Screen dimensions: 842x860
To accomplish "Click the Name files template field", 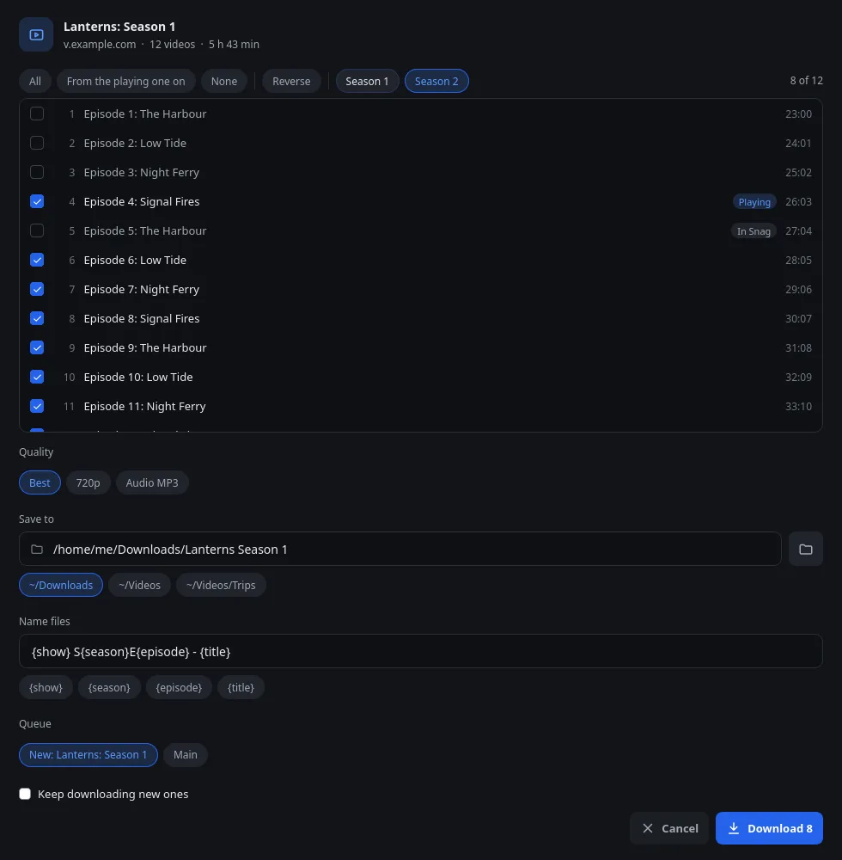I will 421,652.
